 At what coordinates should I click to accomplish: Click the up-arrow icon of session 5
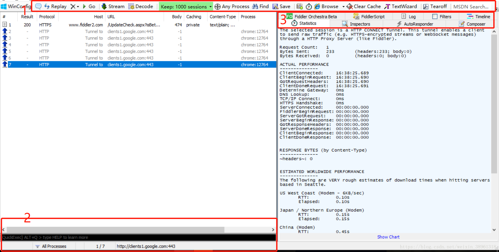pyautogui.click(x=5, y=51)
